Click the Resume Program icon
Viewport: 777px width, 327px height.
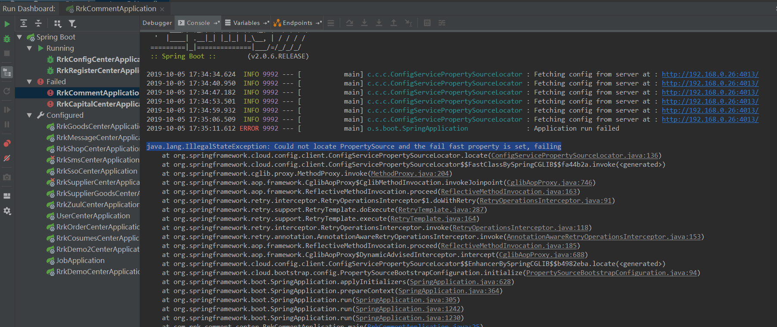7,110
